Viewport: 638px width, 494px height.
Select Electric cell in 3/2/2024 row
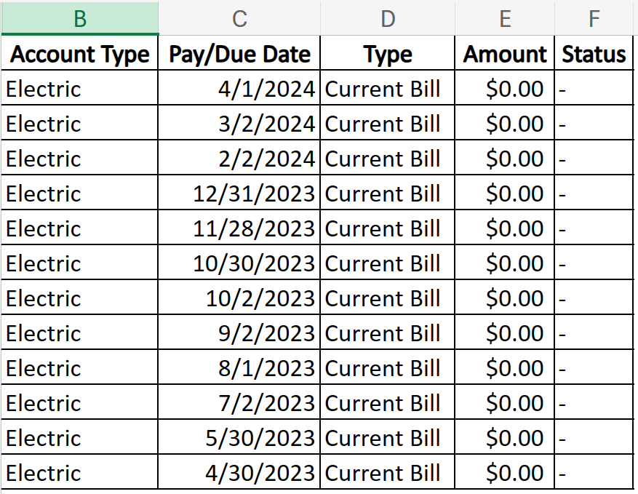point(79,124)
